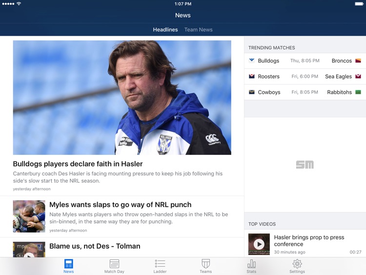This screenshot has height=275, width=366.
Task: Tap the News page title
Action: pos(183,15)
